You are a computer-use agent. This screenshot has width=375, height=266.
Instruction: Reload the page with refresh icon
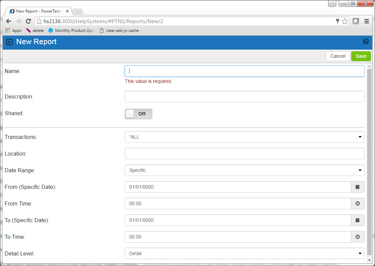coord(29,21)
